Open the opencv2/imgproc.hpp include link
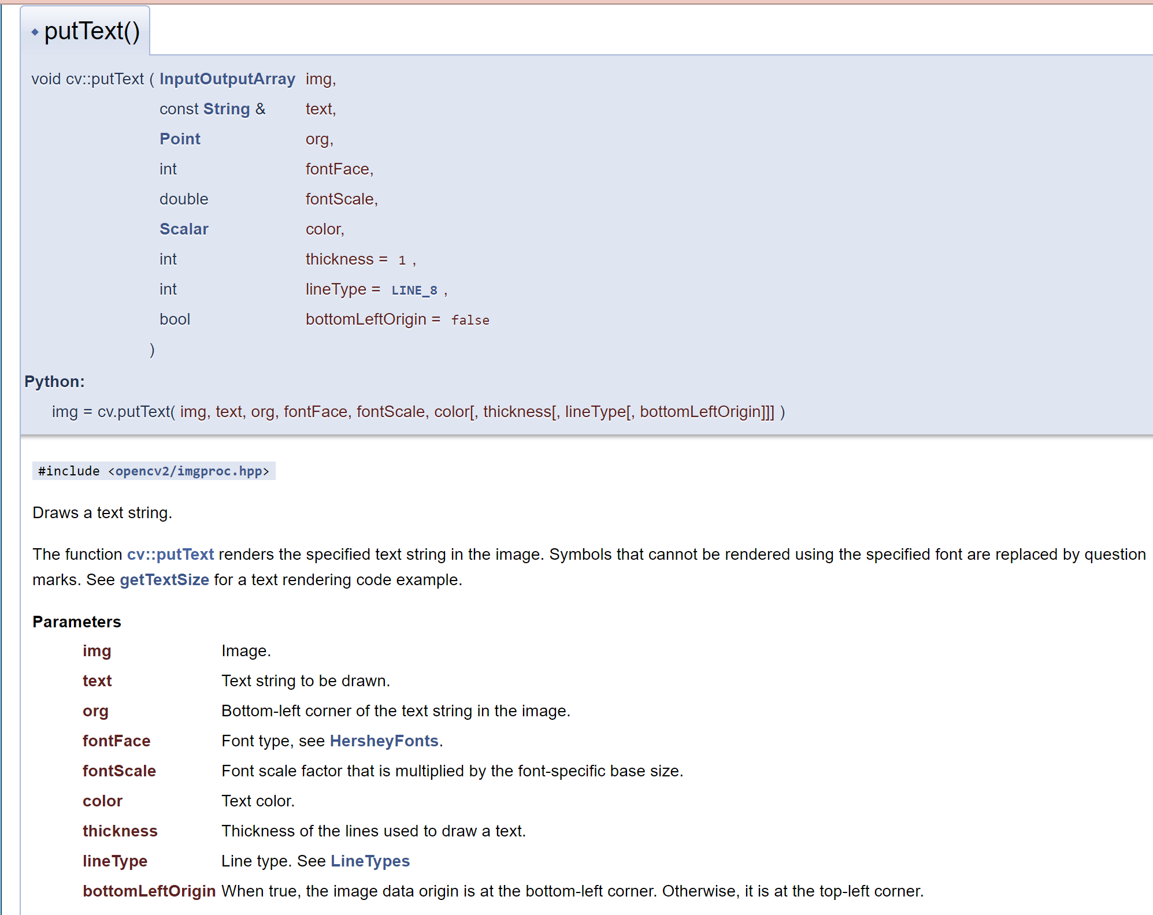The height and width of the screenshot is (915, 1153). [x=189, y=471]
